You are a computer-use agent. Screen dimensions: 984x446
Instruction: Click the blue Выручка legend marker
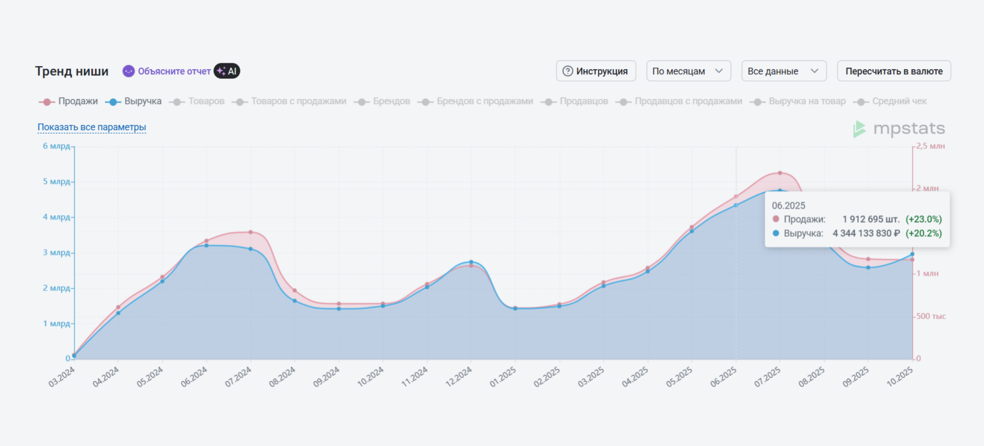coord(113,102)
